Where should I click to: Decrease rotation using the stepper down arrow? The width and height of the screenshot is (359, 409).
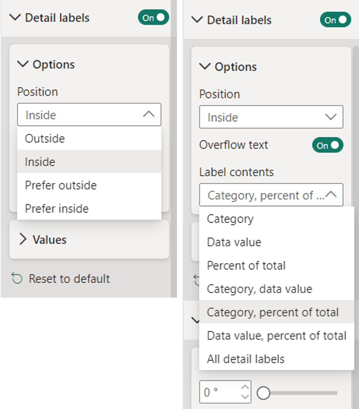pyautogui.click(x=245, y=397)
